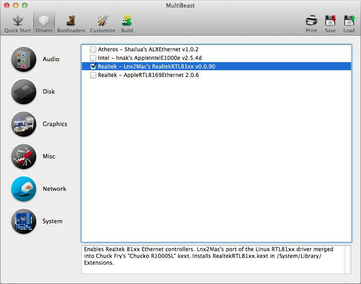This screenshot has width=361, height=284.
Task: Save configuration with the Save icon
Action: click(330, 21)
